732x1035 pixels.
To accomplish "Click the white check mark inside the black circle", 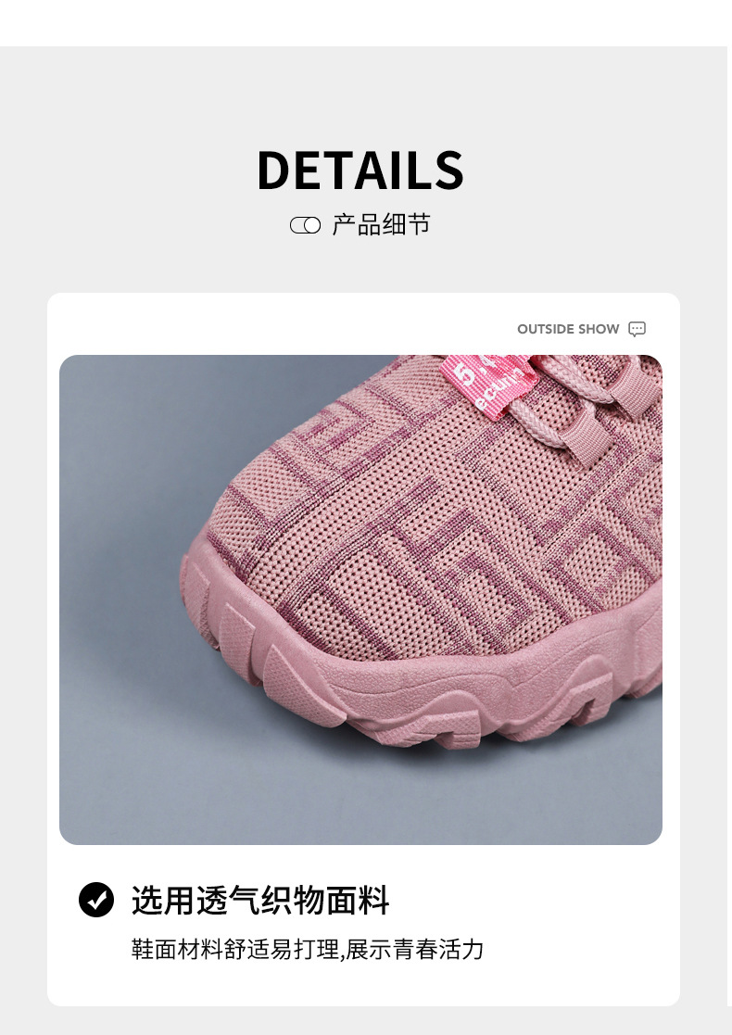I will pyautogui.click(x=97, y=900).
